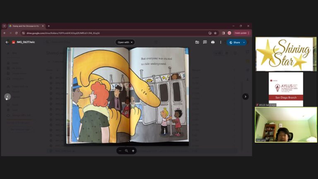
Task: Click the blue Share button
Action: pyautogui.click(x=235, y=42)
